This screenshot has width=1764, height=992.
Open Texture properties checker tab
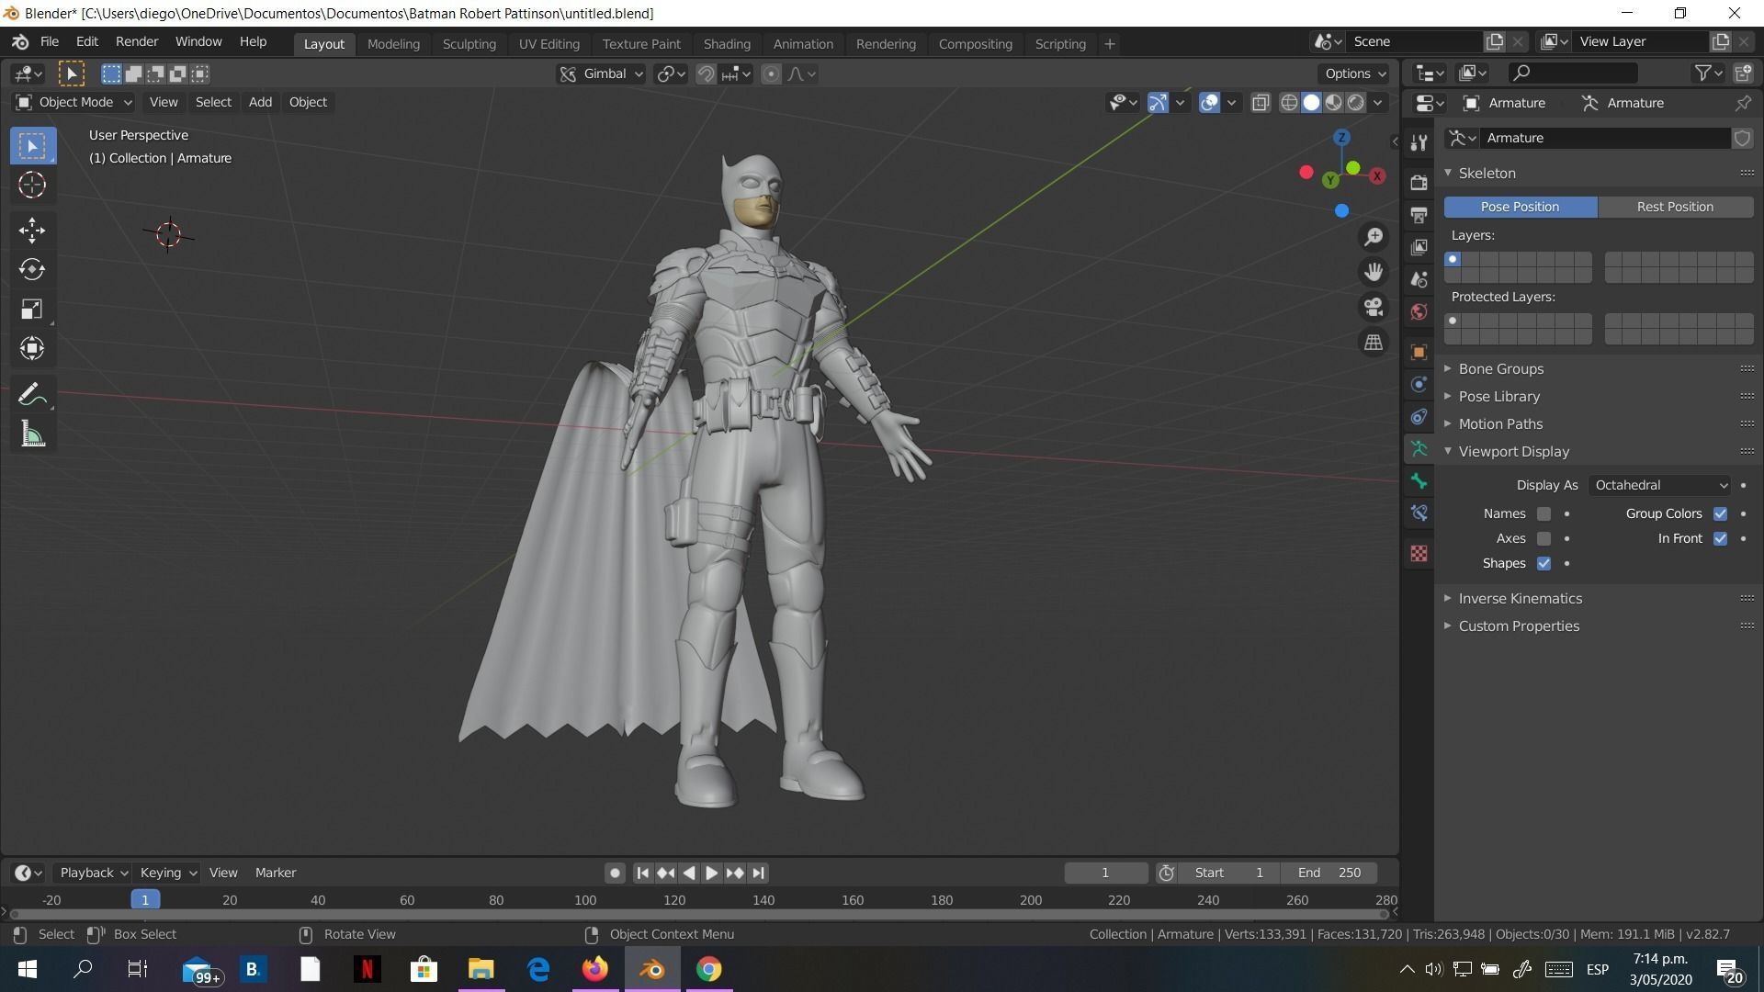coord(1419,553)
